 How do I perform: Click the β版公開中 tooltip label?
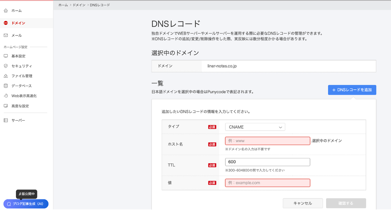tap(27, 194)
